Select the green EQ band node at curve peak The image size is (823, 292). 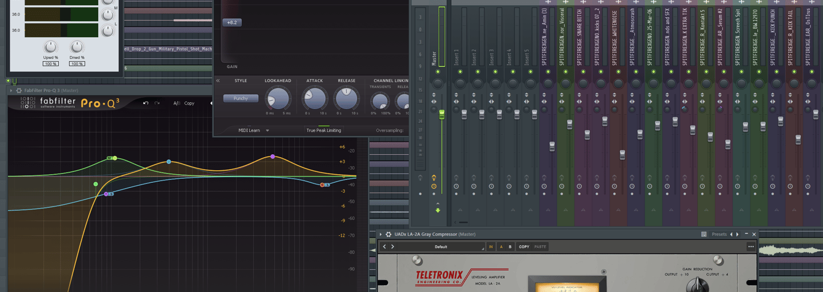coord(115,158)
